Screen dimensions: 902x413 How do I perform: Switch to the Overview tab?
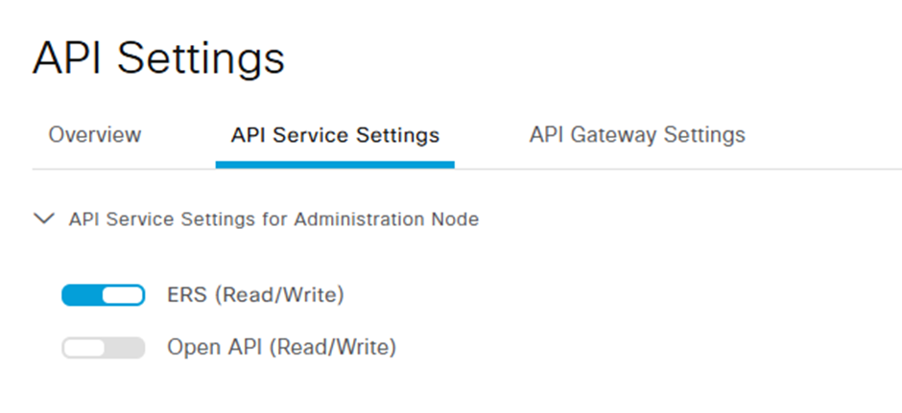[94, 135]
